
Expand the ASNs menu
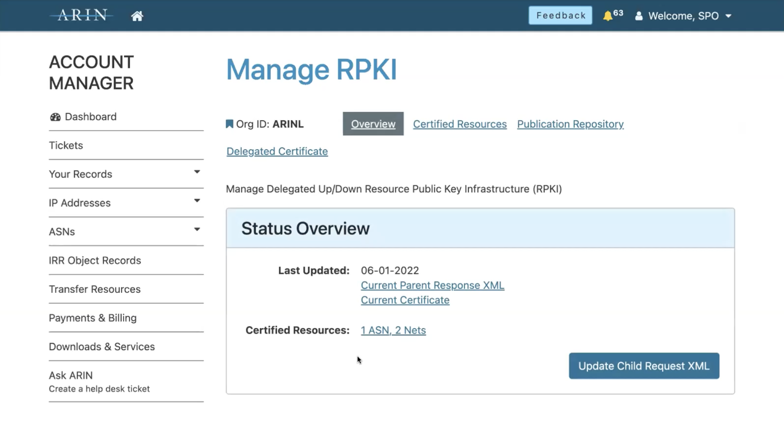[x=197, y=229]
